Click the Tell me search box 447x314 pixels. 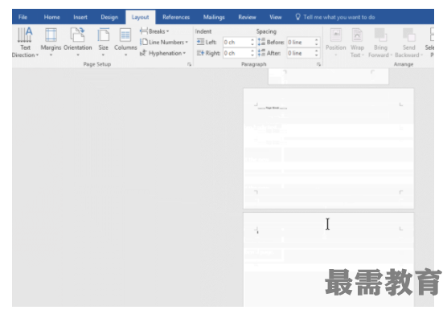click(335, 17)
